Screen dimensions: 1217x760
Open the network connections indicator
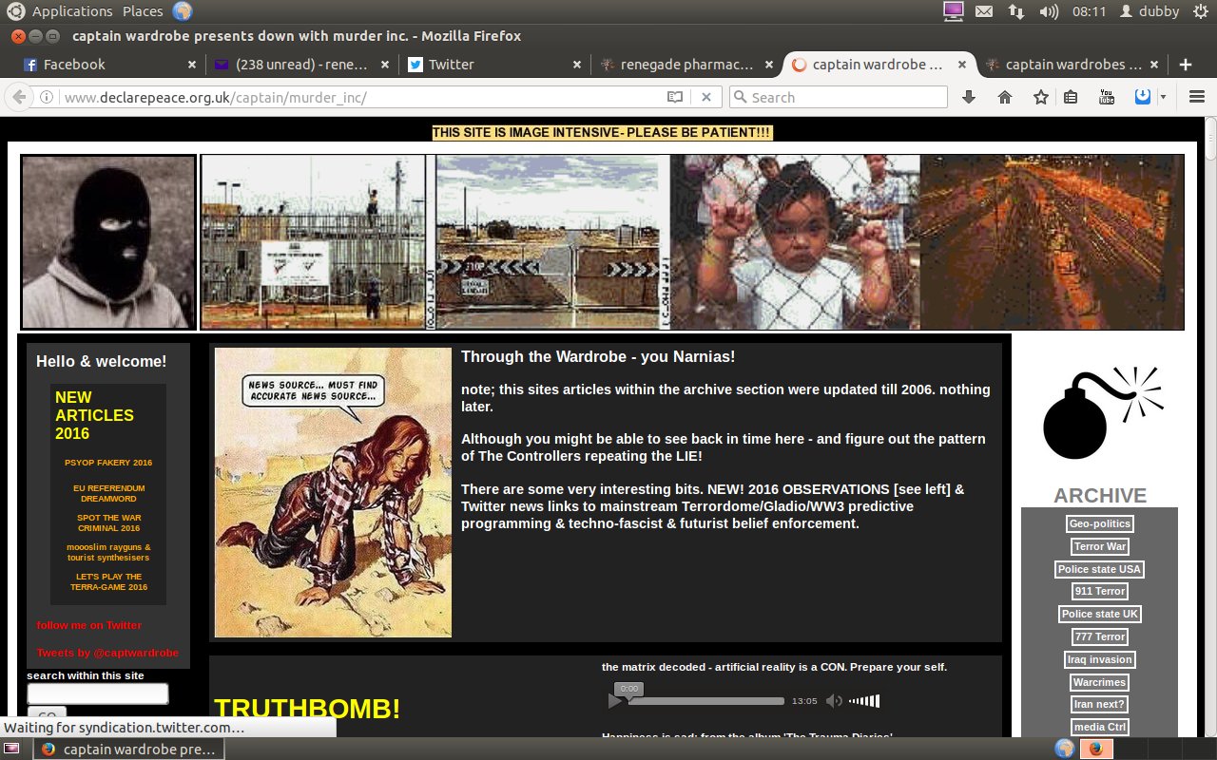click(1015, 11)
